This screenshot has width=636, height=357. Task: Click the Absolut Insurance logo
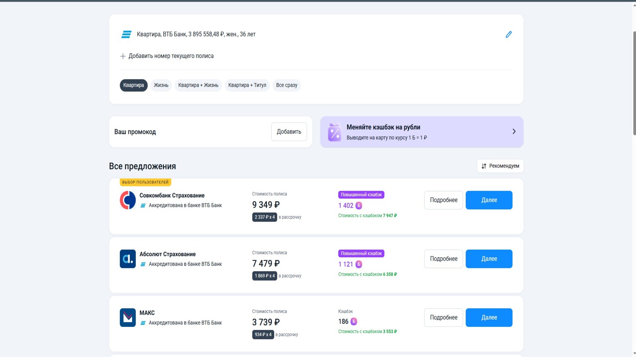(128, 259)
